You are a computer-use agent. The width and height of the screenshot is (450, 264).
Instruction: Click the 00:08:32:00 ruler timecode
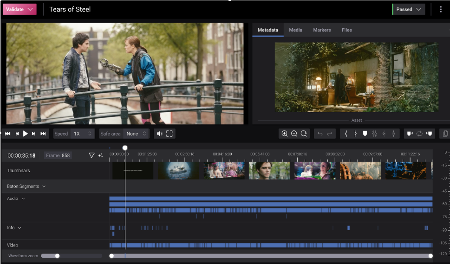(335, 154)
